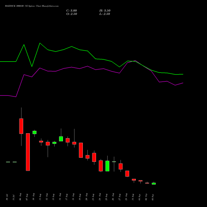
Task: Select the 25 Aug date label
Action: coord(106,197)
